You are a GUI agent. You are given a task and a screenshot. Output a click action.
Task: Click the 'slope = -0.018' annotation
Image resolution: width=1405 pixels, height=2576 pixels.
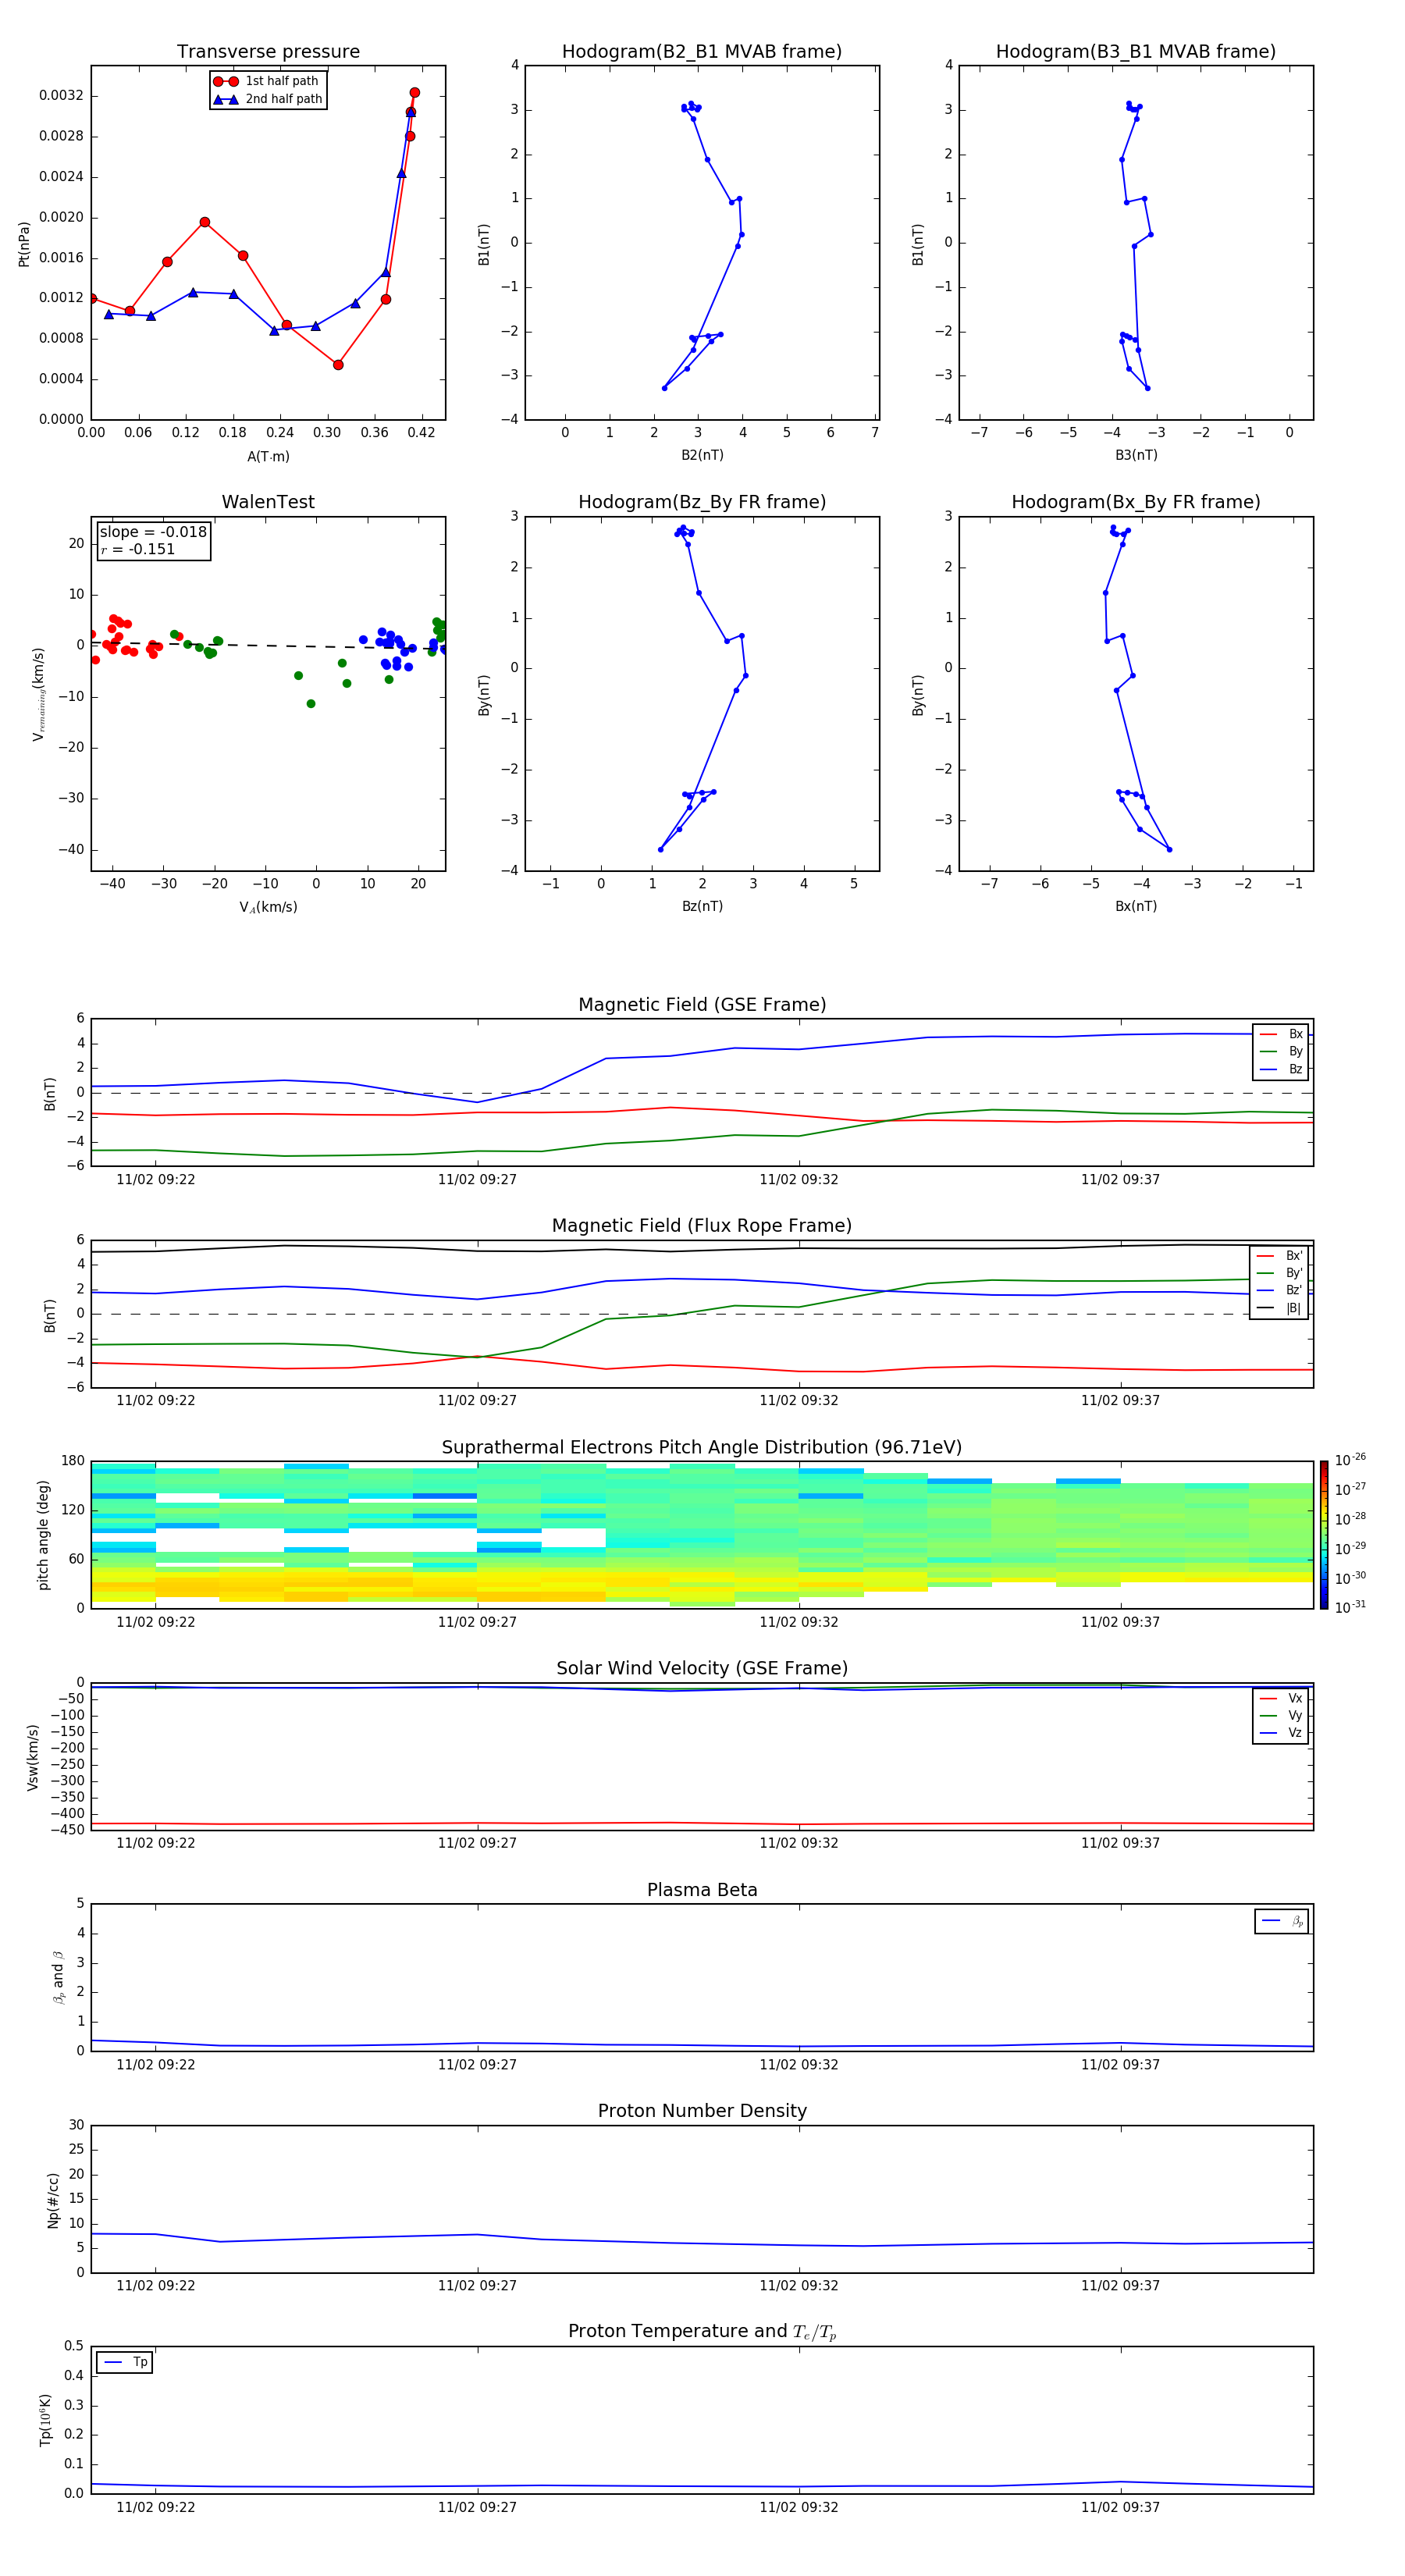tap(153, 532)
